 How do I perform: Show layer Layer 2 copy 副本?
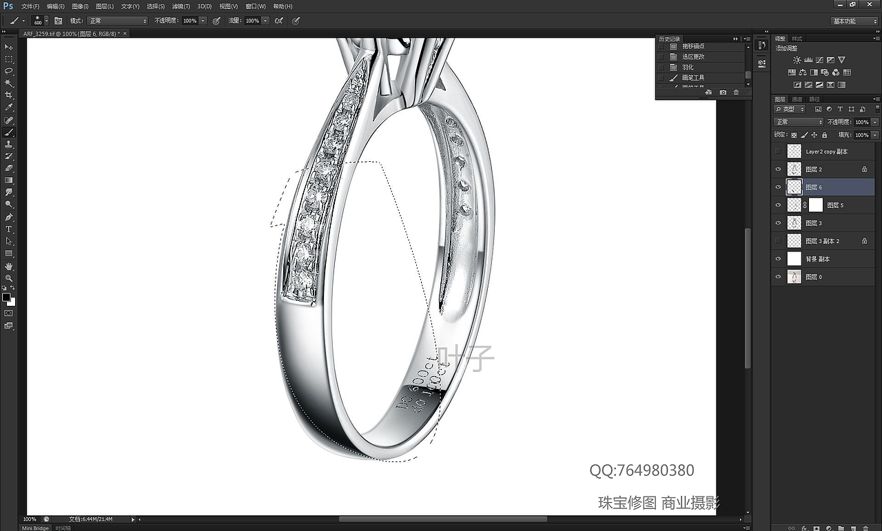pos(778,152)
